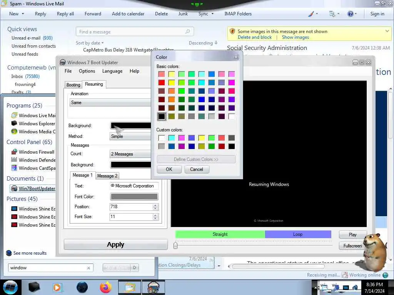394x295 pixels.
Task: Click the green Straight animation segment
Action: point(220,234)
